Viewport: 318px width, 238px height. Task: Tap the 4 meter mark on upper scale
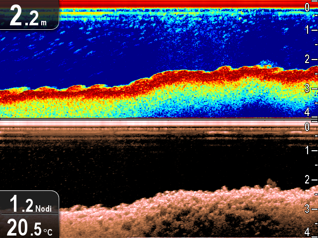coord(307,111)
